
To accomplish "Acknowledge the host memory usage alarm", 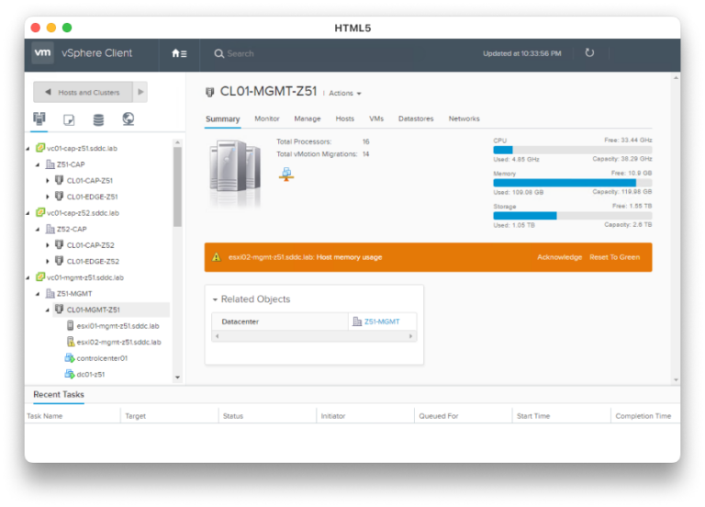I will (x=559, y=257).
